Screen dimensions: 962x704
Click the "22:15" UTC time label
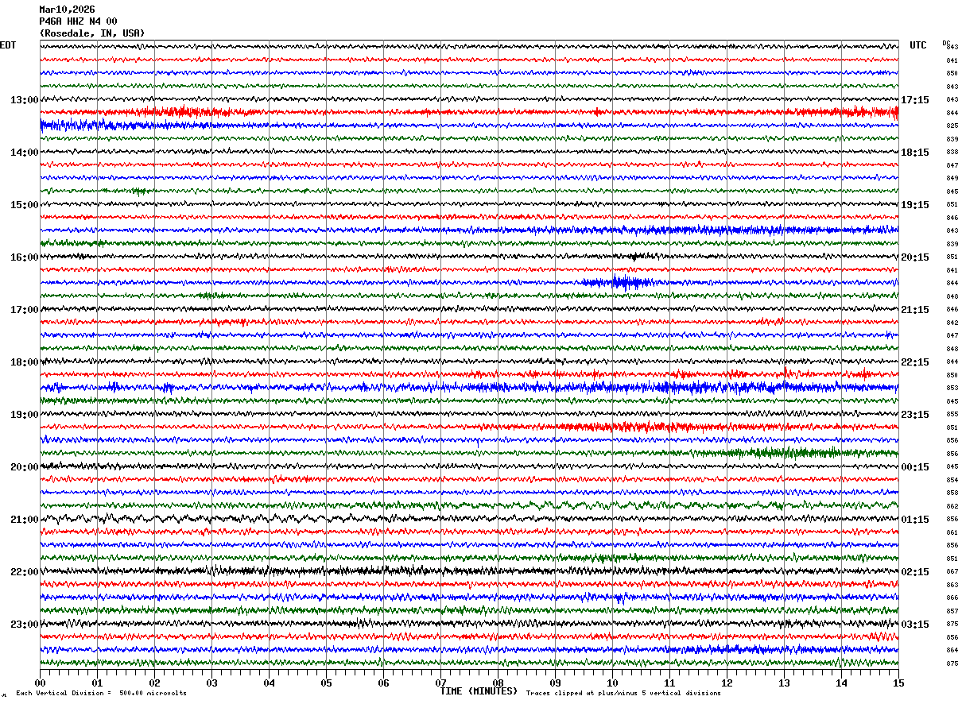pyautogui.click(x=915, y=362)
